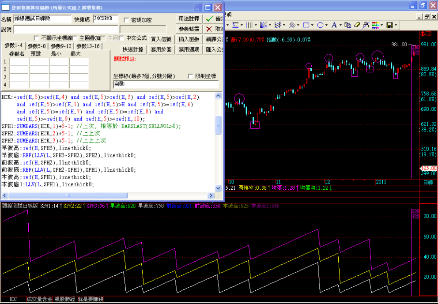Focus the 坐標線 field containing 自動

pos(166,84)
